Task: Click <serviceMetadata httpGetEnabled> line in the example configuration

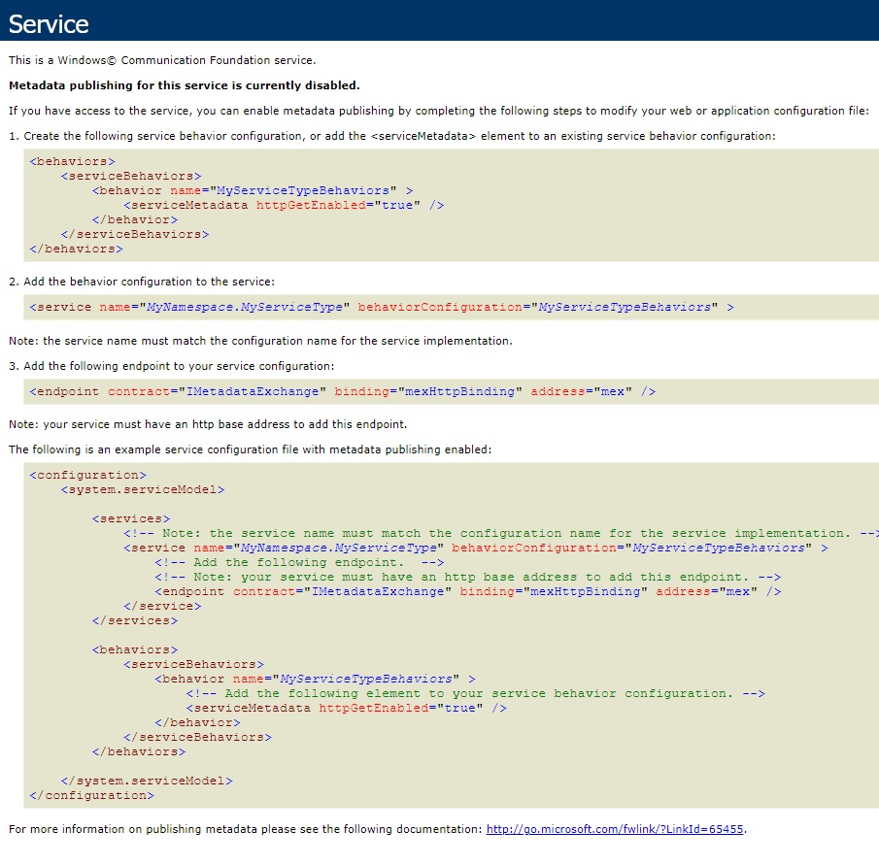Action: (347, 708)
